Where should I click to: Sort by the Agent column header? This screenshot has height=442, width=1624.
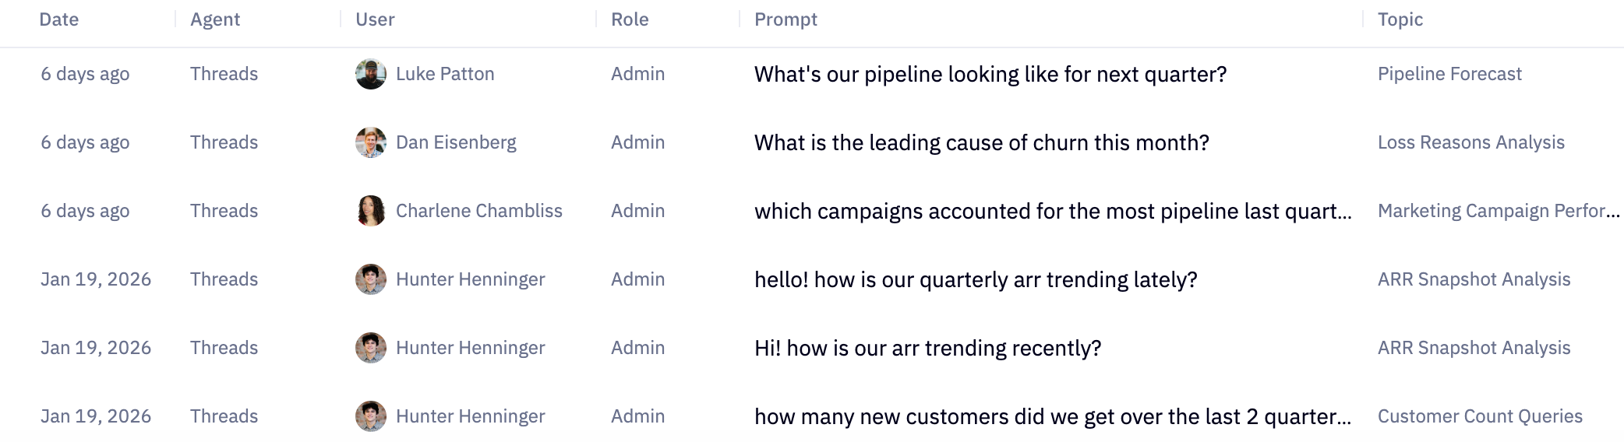click(215, 19)
